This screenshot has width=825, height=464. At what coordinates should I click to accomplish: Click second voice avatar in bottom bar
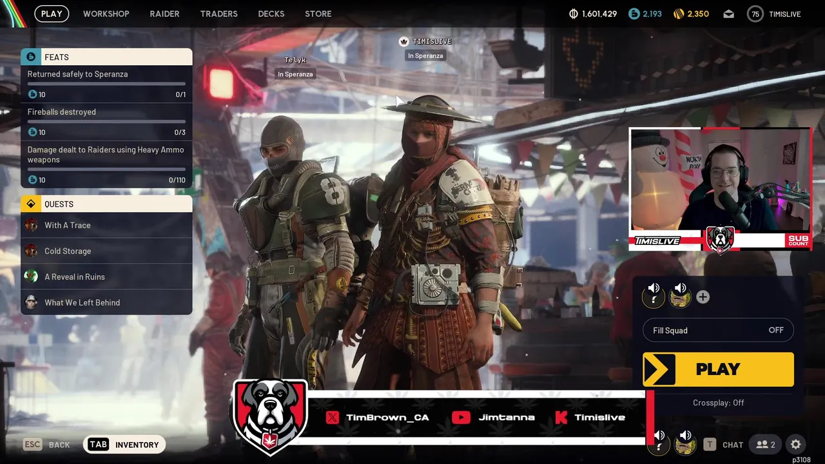point(685,444)
